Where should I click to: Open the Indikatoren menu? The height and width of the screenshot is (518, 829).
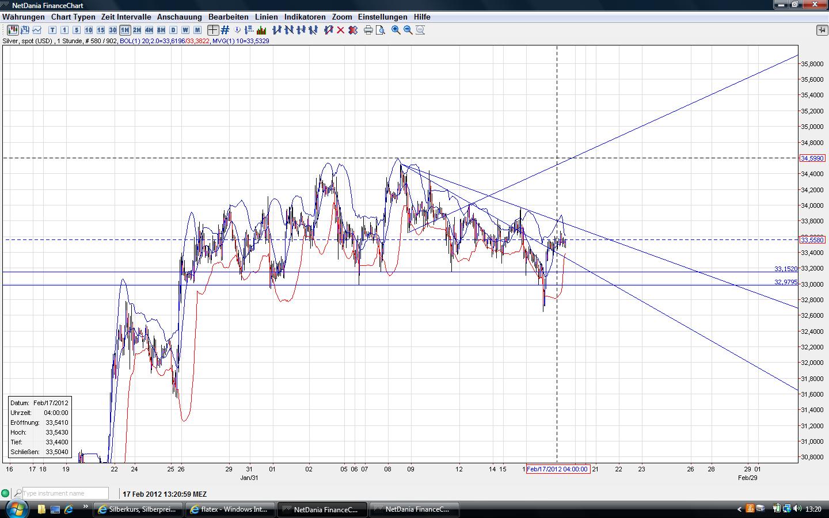pos(305,17)
